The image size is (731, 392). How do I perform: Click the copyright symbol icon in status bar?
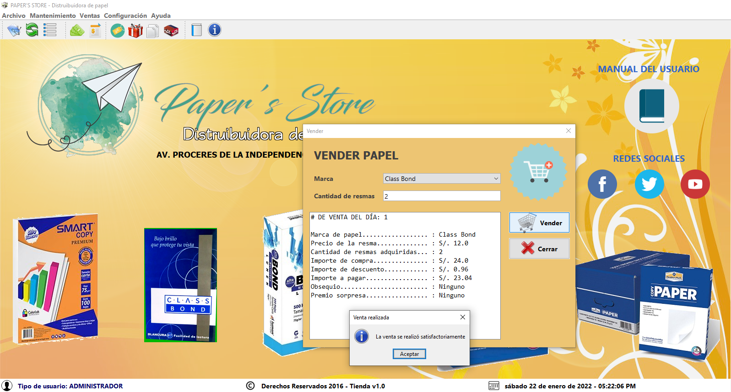[x=250, y=386]
